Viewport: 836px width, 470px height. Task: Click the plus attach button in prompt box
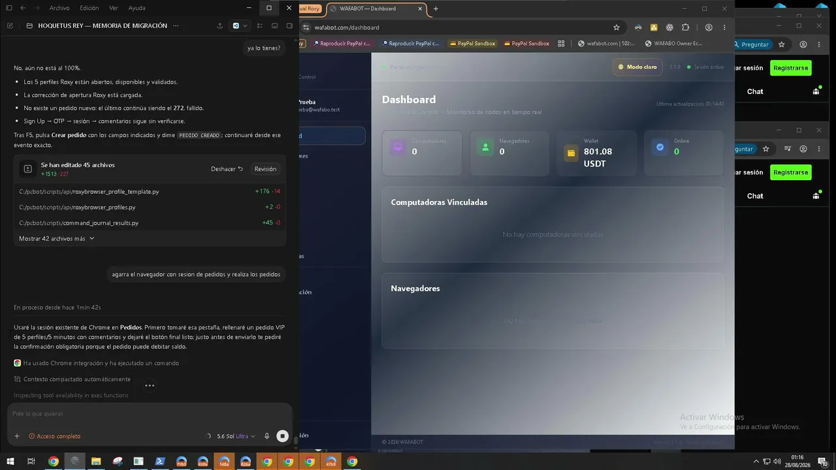(17, 436)
